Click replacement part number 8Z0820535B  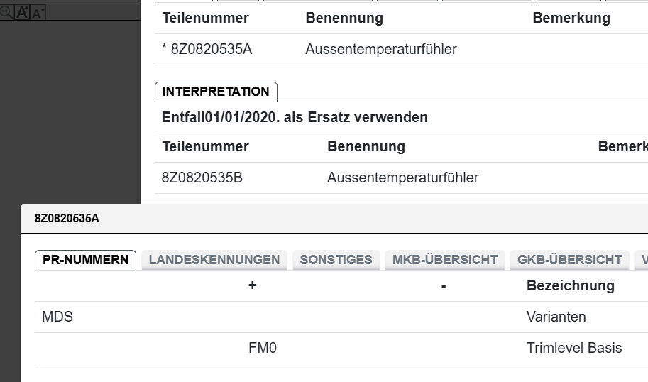click(x=202, y=178)
